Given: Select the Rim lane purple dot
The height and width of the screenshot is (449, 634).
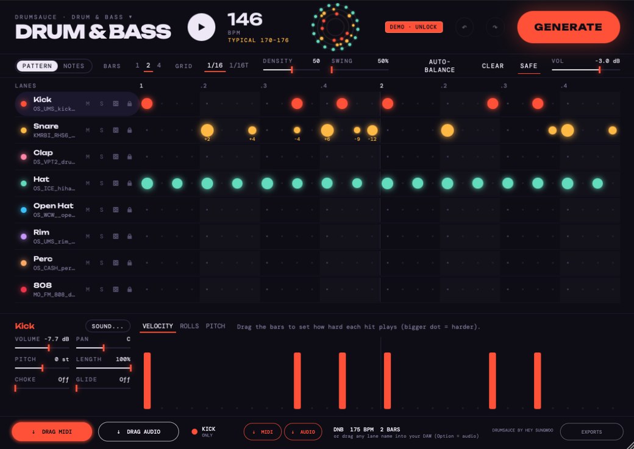Looking at the screenshot, I should click(x=24, y=236).
